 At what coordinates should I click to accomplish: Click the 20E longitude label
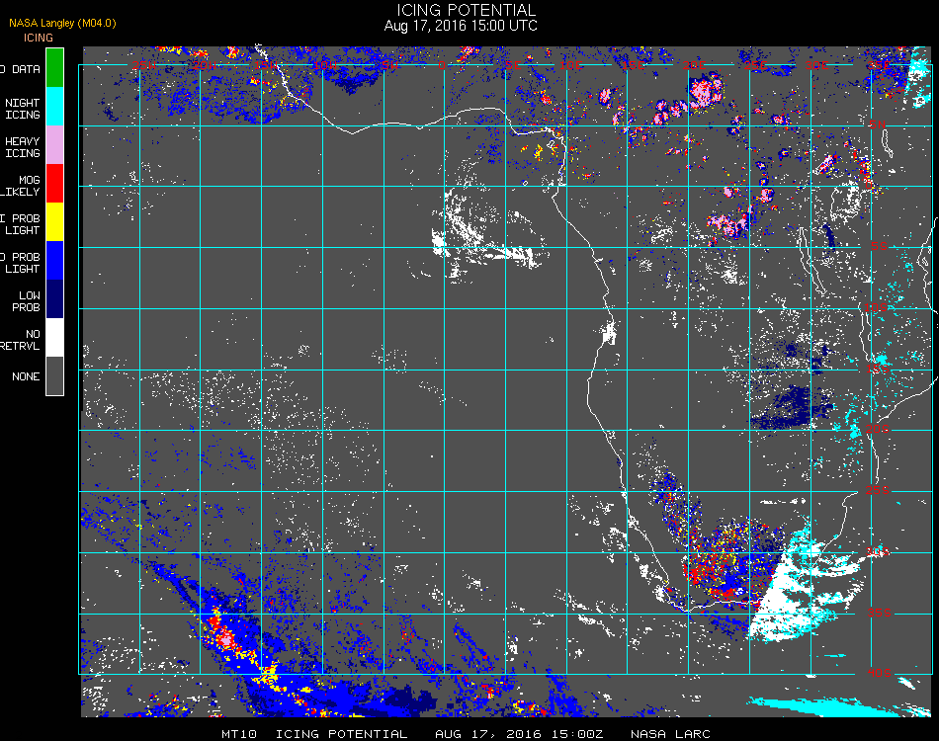tap(694, 64)
